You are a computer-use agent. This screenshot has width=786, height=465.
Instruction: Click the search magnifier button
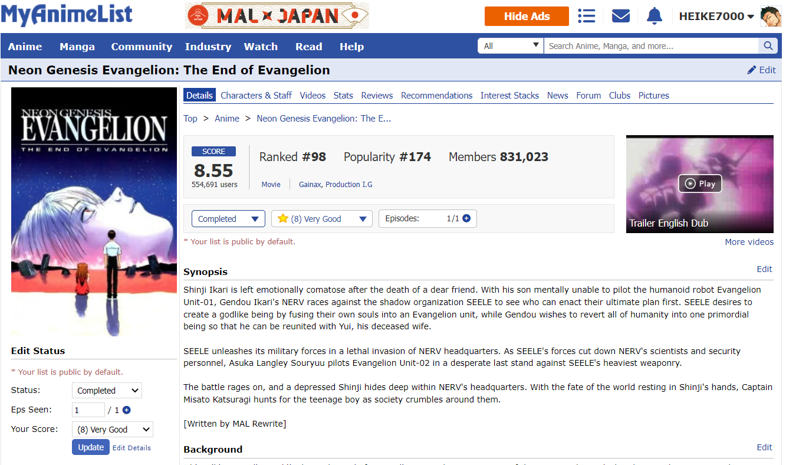[767, 46]
